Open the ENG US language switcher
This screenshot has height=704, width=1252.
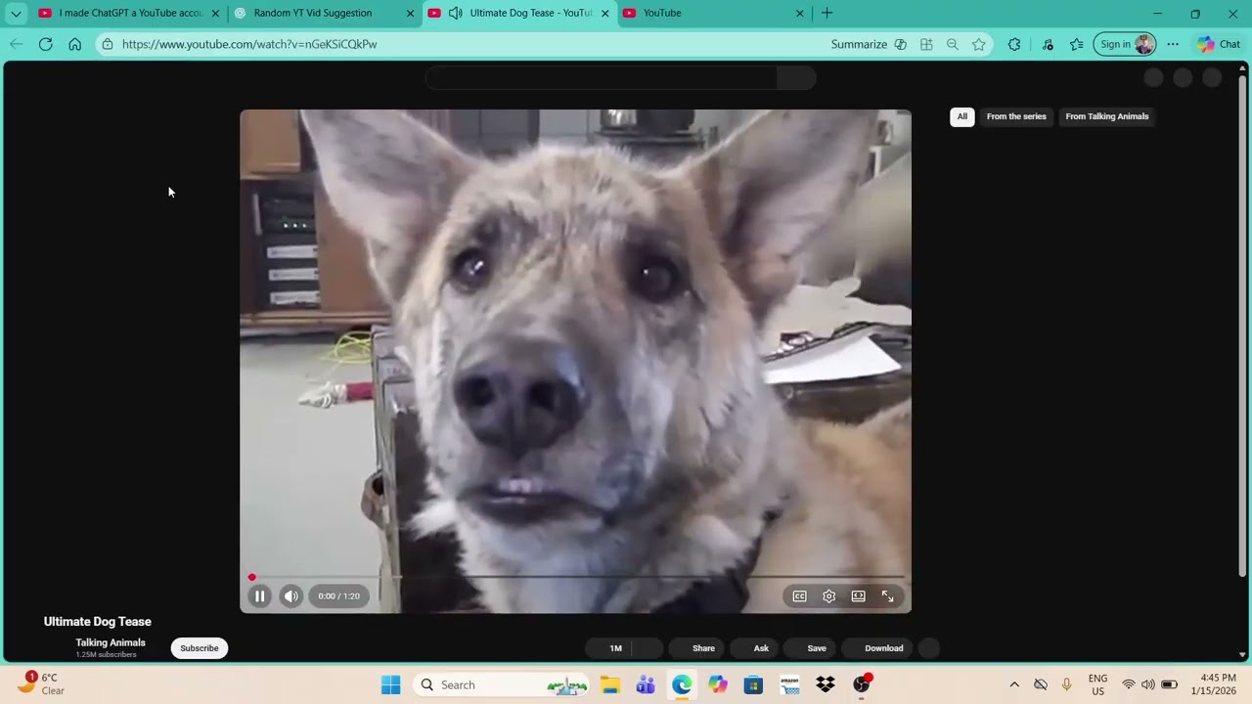click(x=1097, y=684)
